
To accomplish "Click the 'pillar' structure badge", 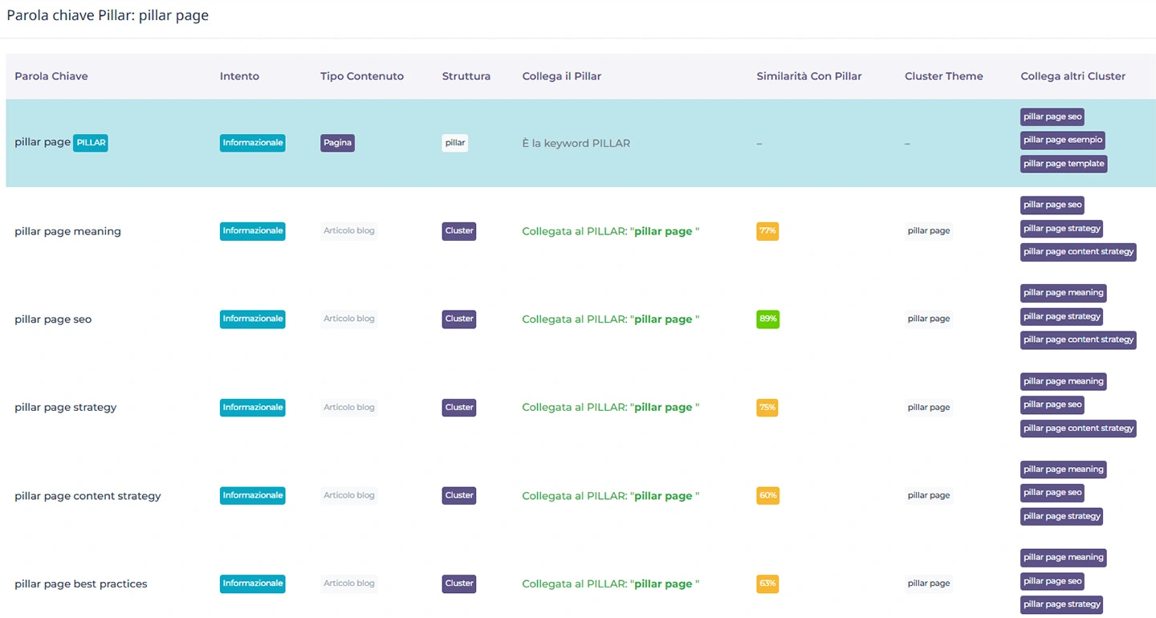I will 454,143.
